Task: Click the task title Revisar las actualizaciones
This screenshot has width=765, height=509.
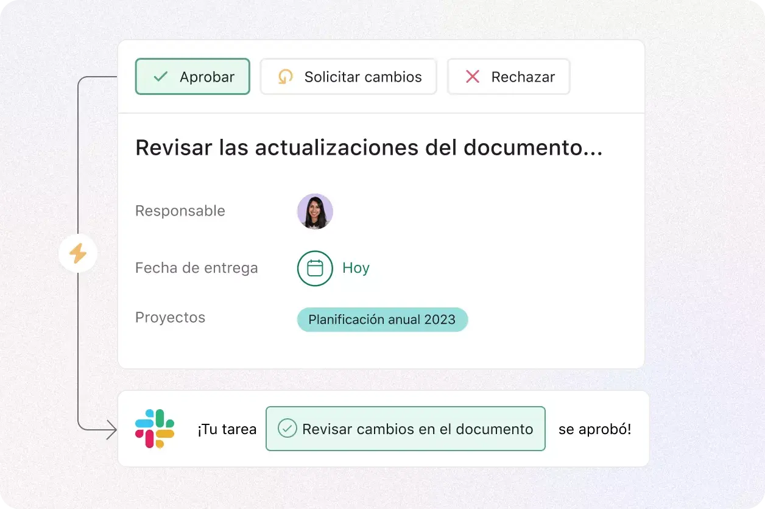Action: tap(368, 148)
